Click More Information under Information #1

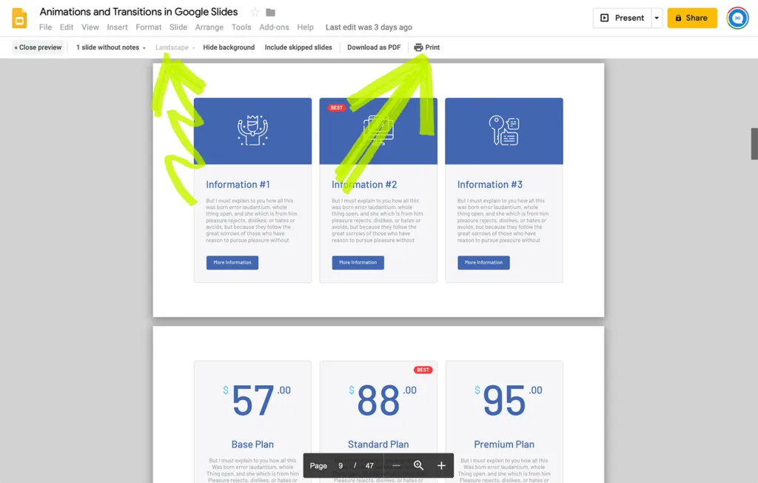232,262
